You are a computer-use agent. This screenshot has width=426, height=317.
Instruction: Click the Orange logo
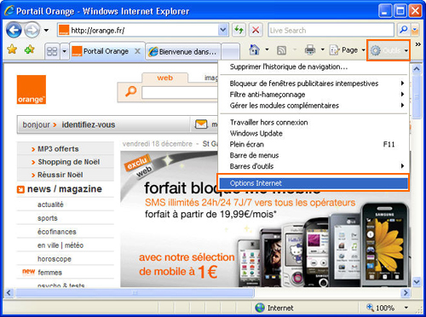32,89
